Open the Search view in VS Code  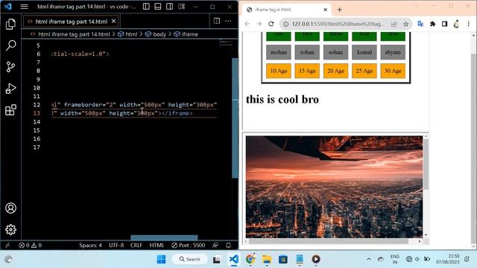click(x=10, y=45)
